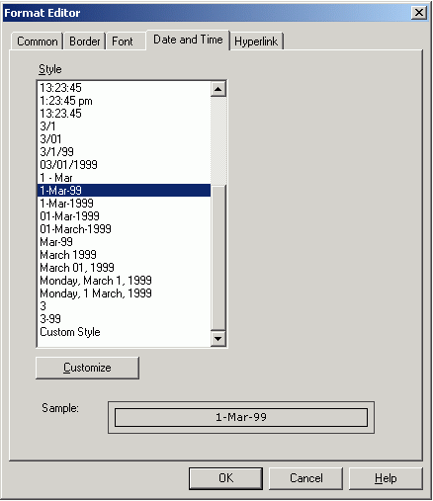Viewport: 433px width, 501px height.
Task: Select the 3/1 date style
Action: click(x=124, y=126)
